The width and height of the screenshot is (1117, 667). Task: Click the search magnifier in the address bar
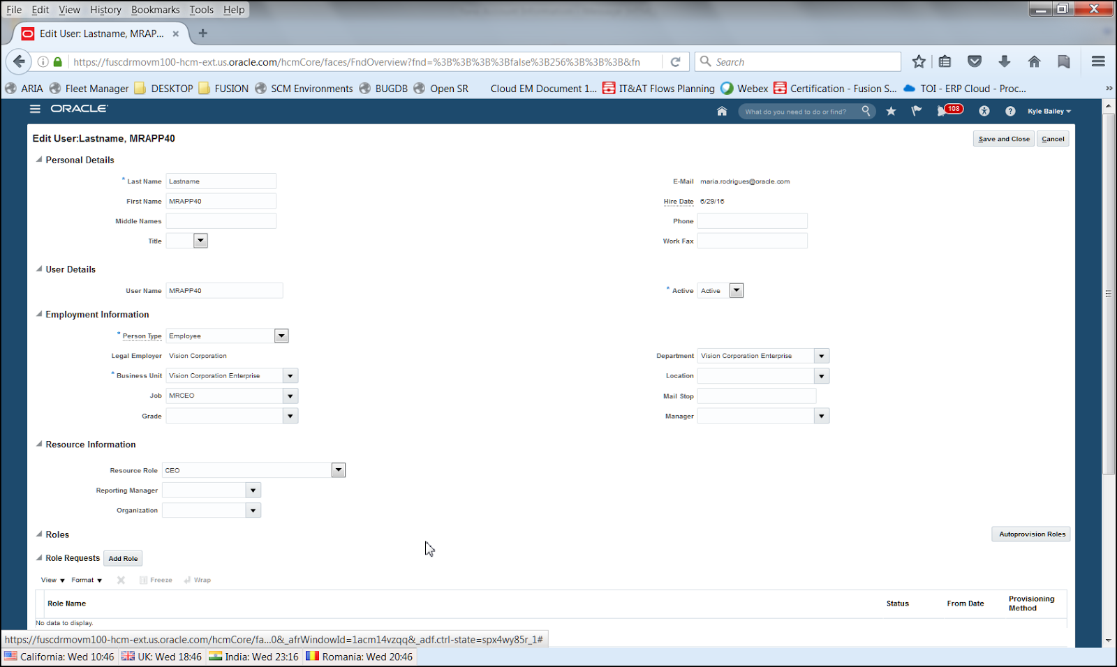pos(706,61)
